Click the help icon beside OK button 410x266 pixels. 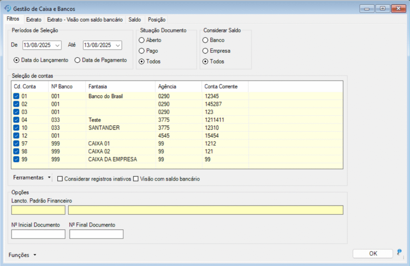pos(399,252)
